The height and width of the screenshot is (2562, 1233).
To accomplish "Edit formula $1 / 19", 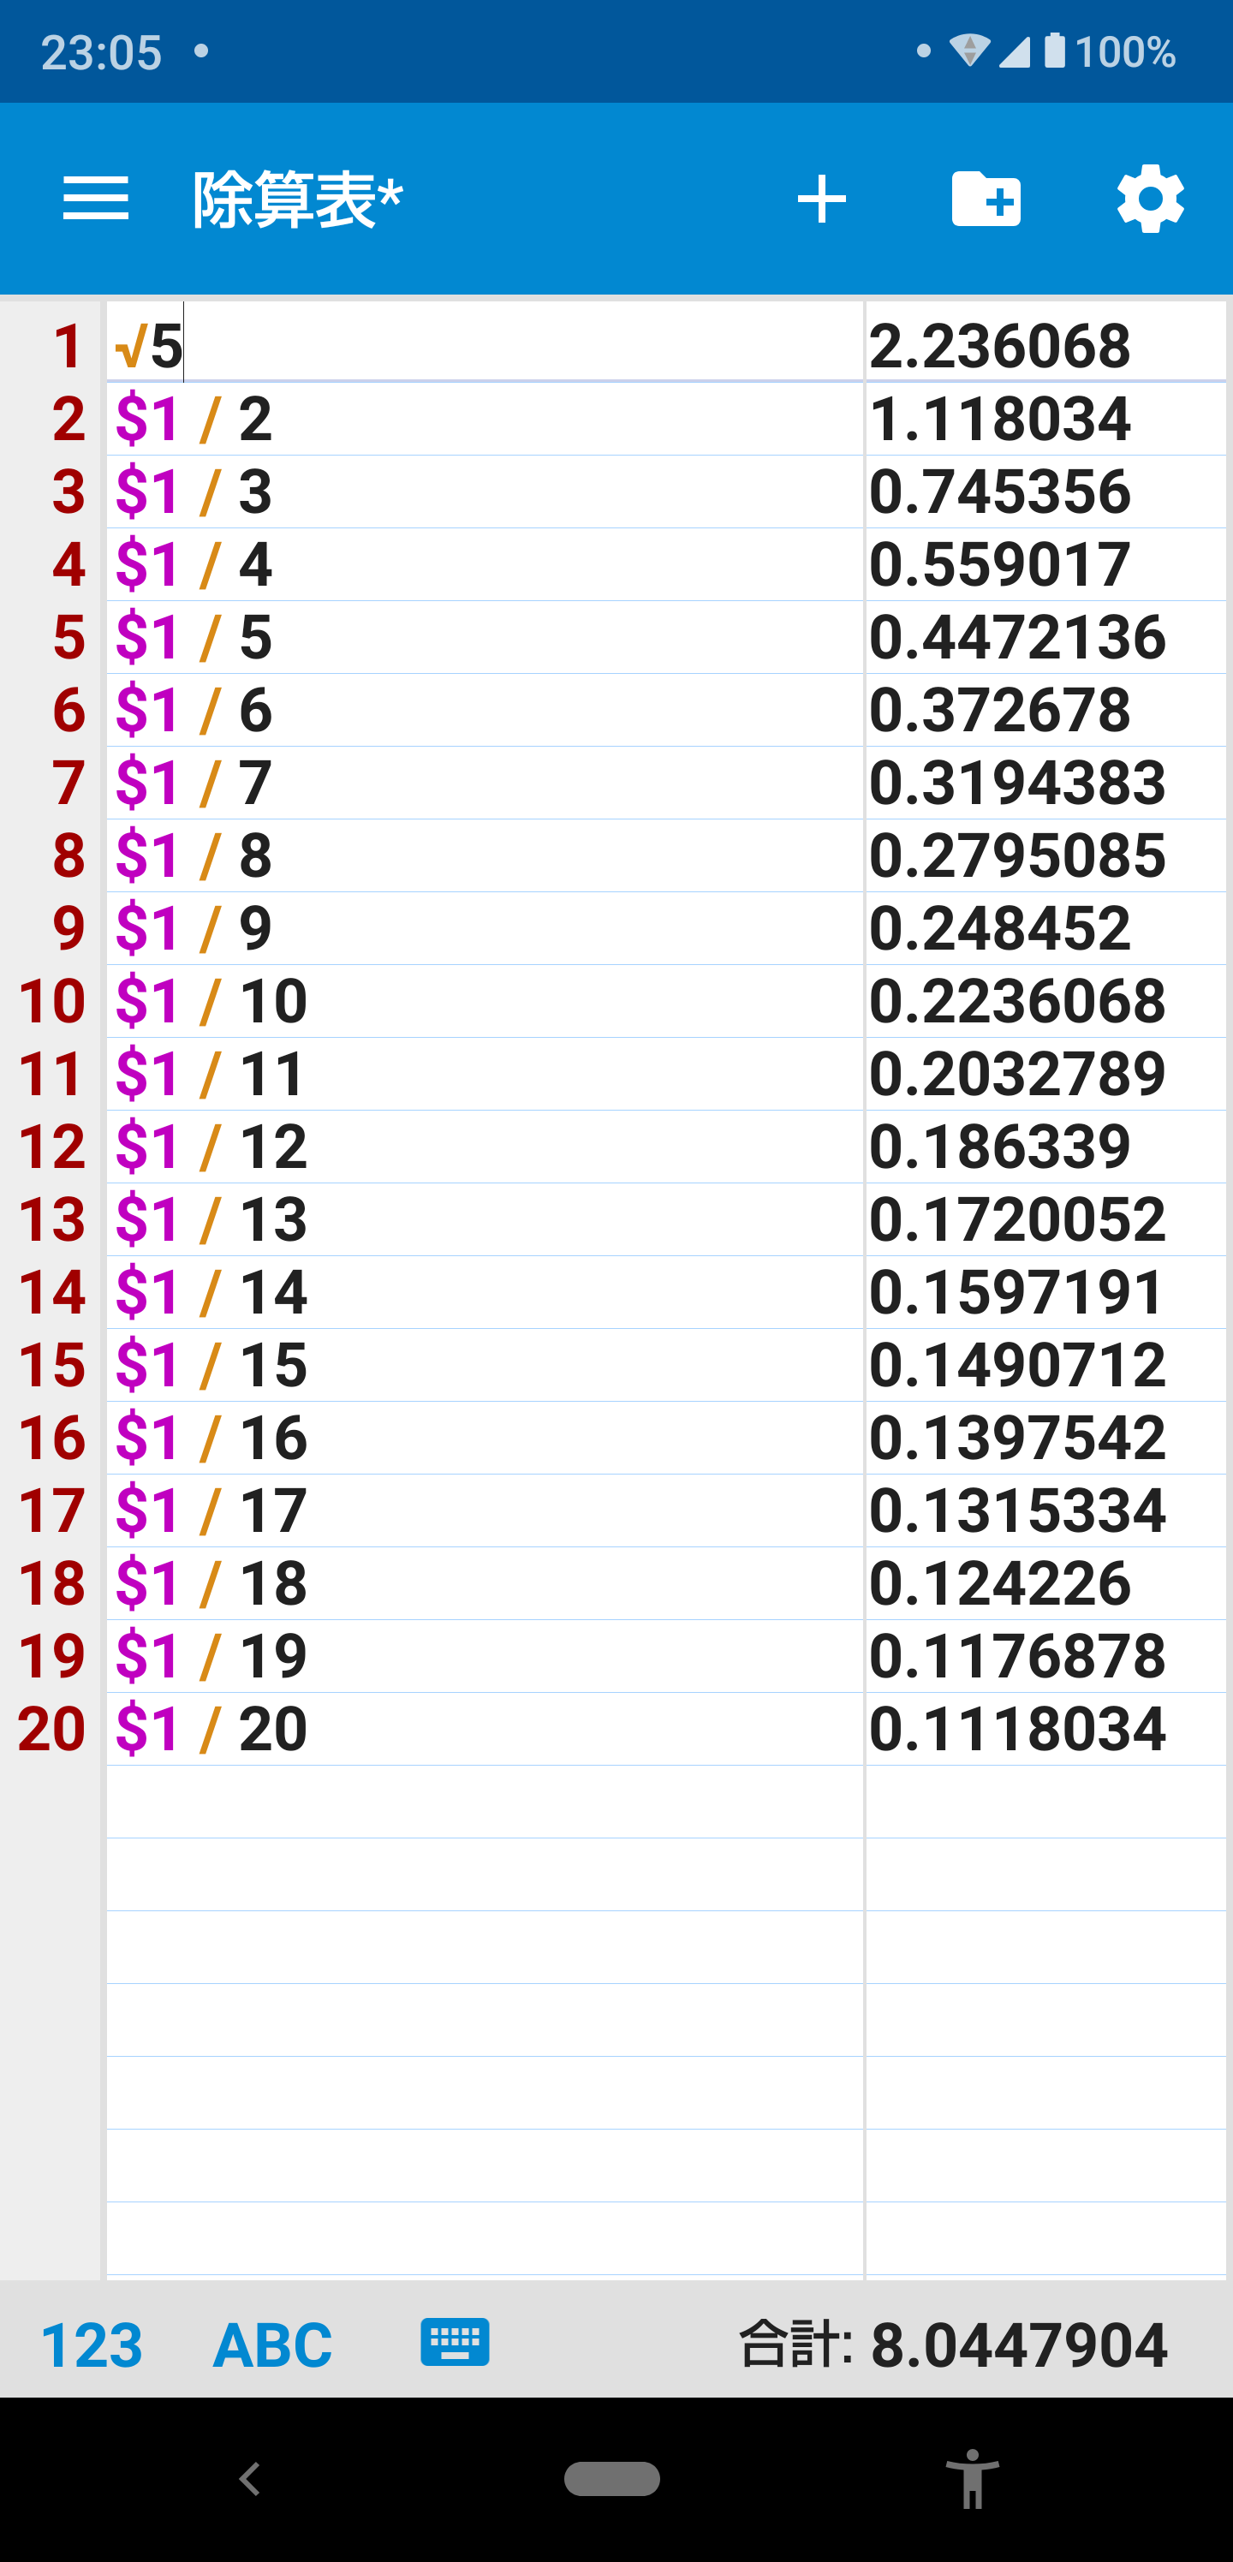I will [485, 1655].
